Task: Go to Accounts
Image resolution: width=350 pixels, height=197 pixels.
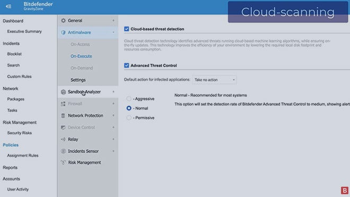Action: pyautogui.click(x=11, y=178)
